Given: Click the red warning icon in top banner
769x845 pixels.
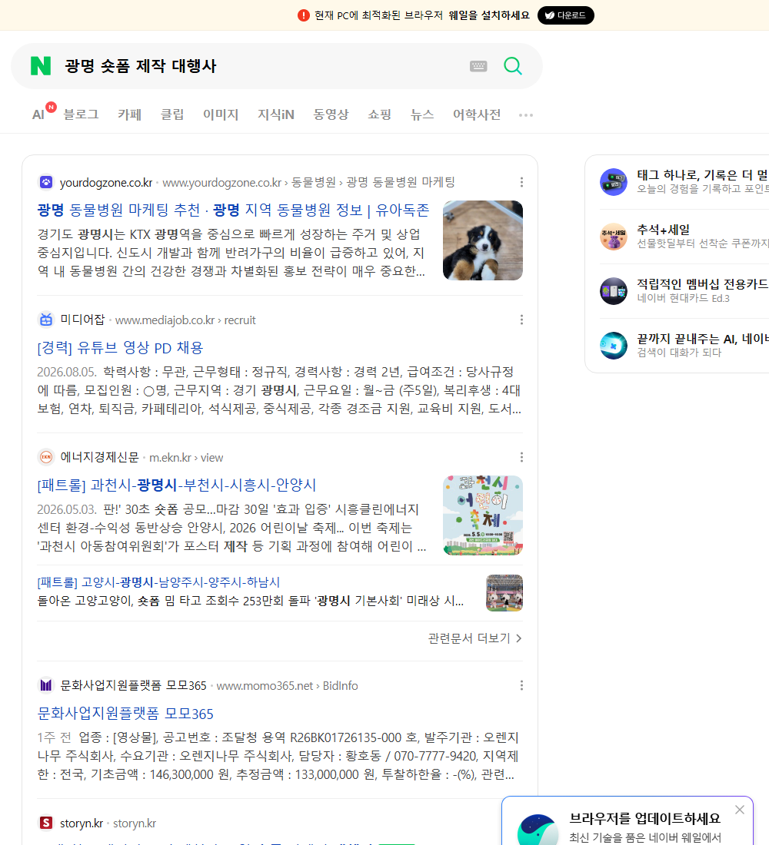Looking at the screenshot, I should [x=303, y=15].
